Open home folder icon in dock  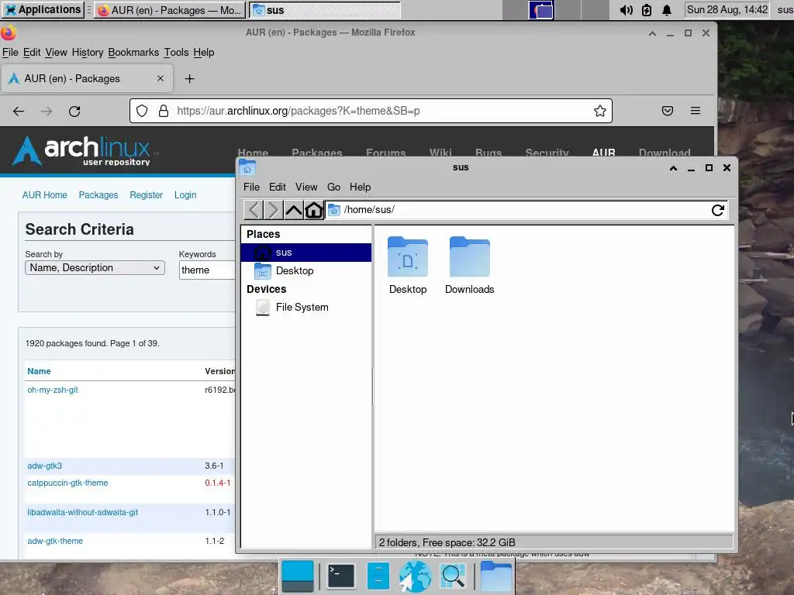point(495,576)
